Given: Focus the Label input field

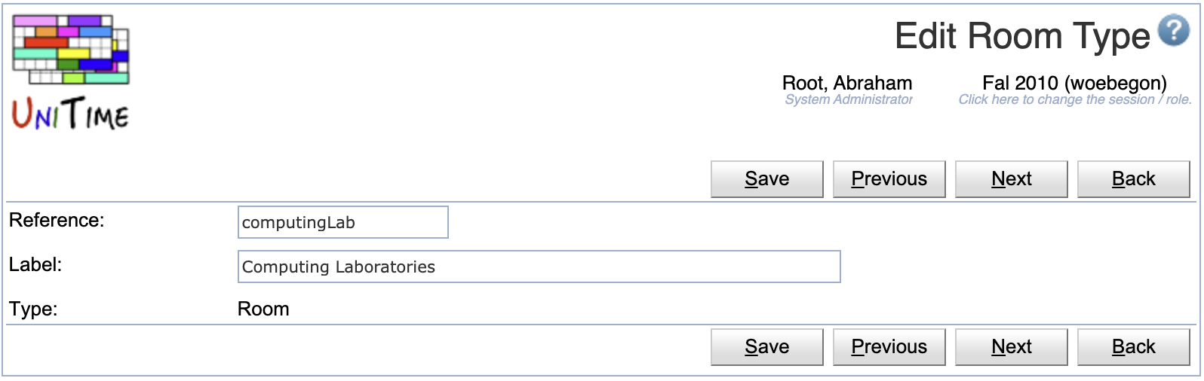Looking at the screenshot, I should (x=539, y=267).
